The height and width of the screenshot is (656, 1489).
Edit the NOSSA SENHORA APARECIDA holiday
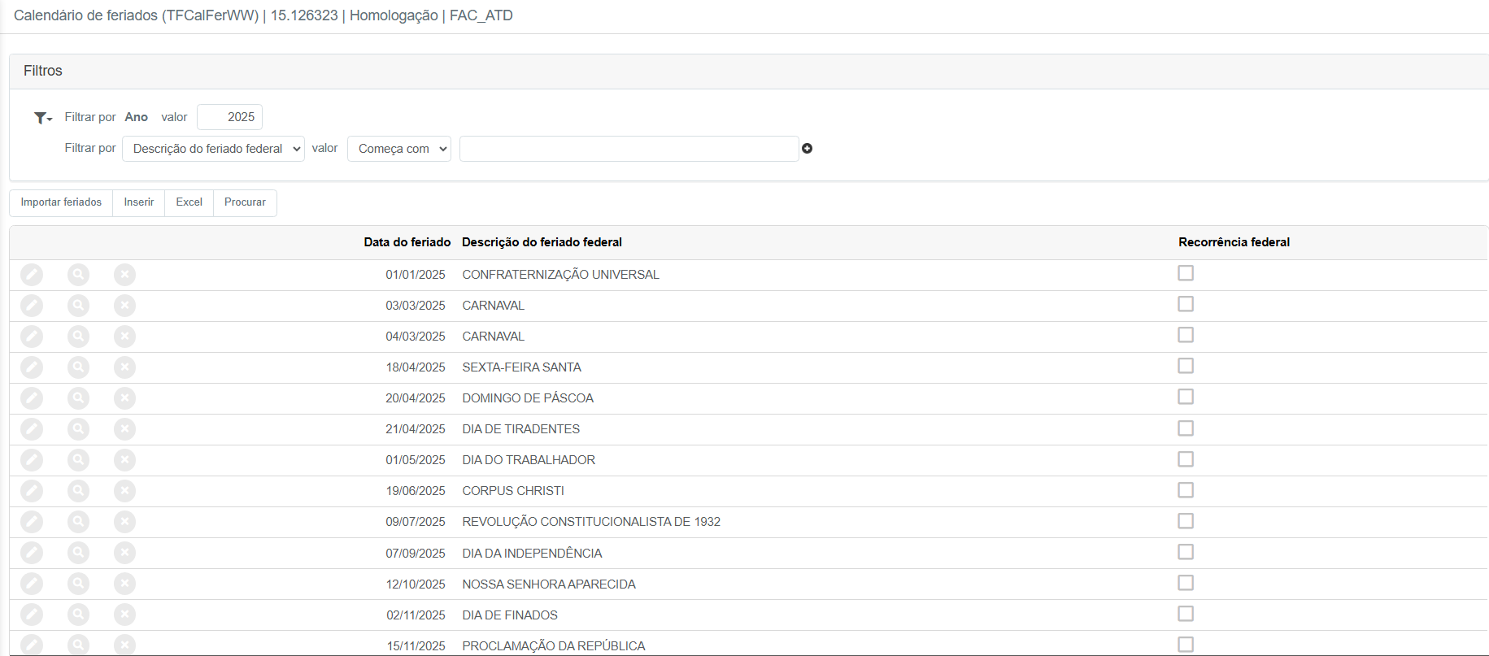pos(32,584)
